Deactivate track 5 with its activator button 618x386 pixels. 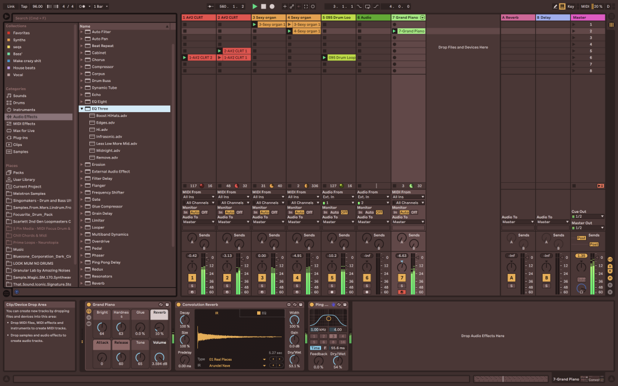(x=332, y=277)
